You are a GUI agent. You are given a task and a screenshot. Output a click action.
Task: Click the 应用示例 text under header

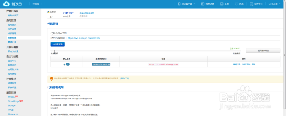(83, 16)
